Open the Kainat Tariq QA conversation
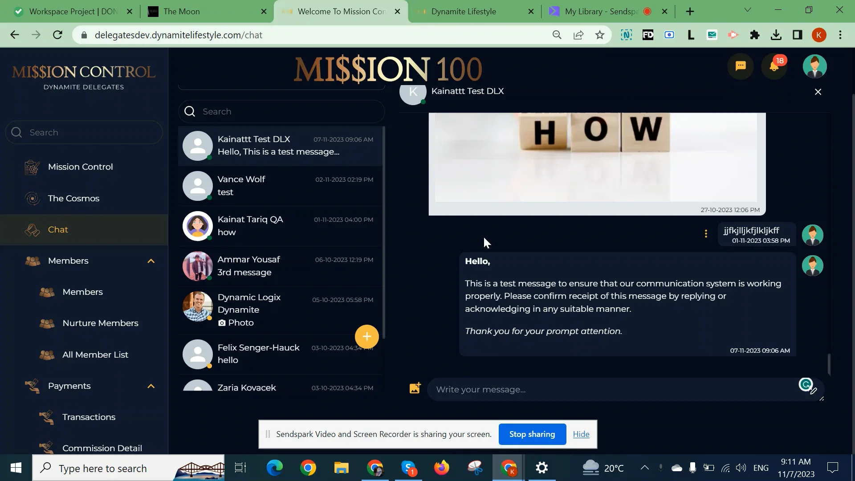Viewport: 855px width, 481px height. pyautogui.click(x=281, y=226)
